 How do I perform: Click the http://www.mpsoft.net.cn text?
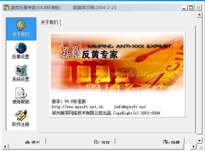coord(77,107)
